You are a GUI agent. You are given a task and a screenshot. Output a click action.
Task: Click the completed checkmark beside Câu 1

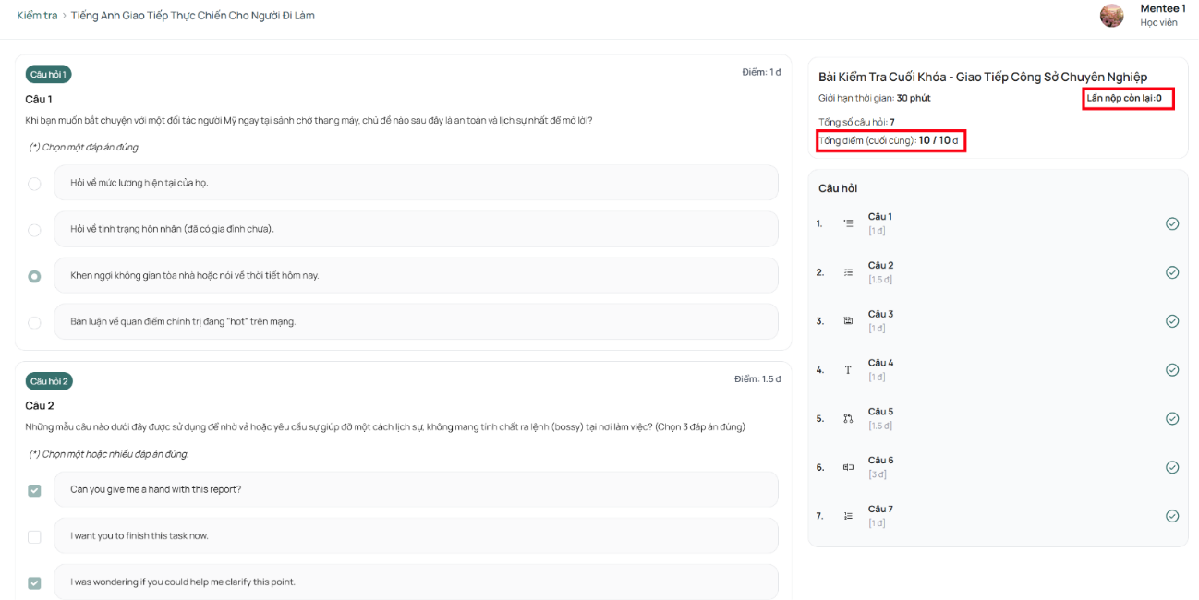(1172, 223)
